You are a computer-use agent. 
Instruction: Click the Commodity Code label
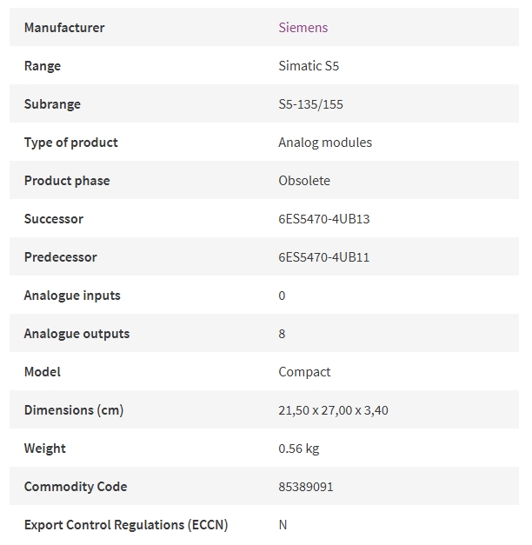76,487
